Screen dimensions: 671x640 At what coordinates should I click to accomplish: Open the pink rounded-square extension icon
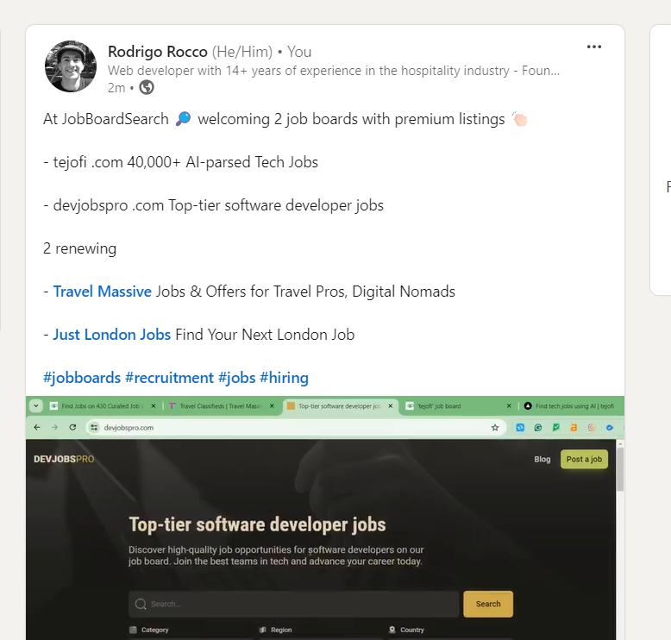592,427
